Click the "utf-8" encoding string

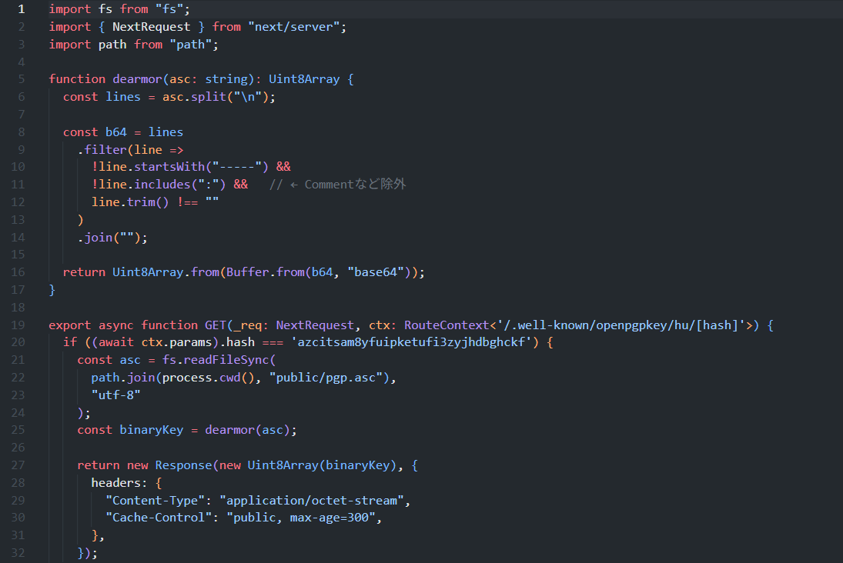pos(116,395)
